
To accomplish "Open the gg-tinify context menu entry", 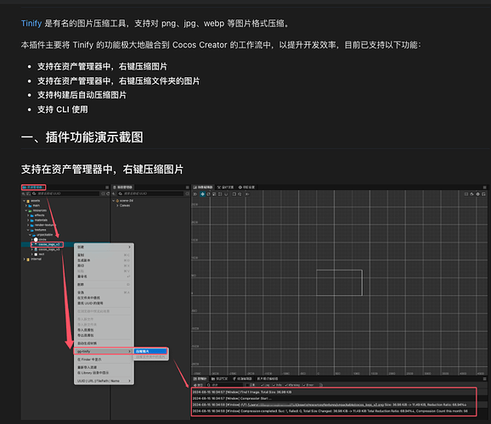I will click(x=104, y=351).
